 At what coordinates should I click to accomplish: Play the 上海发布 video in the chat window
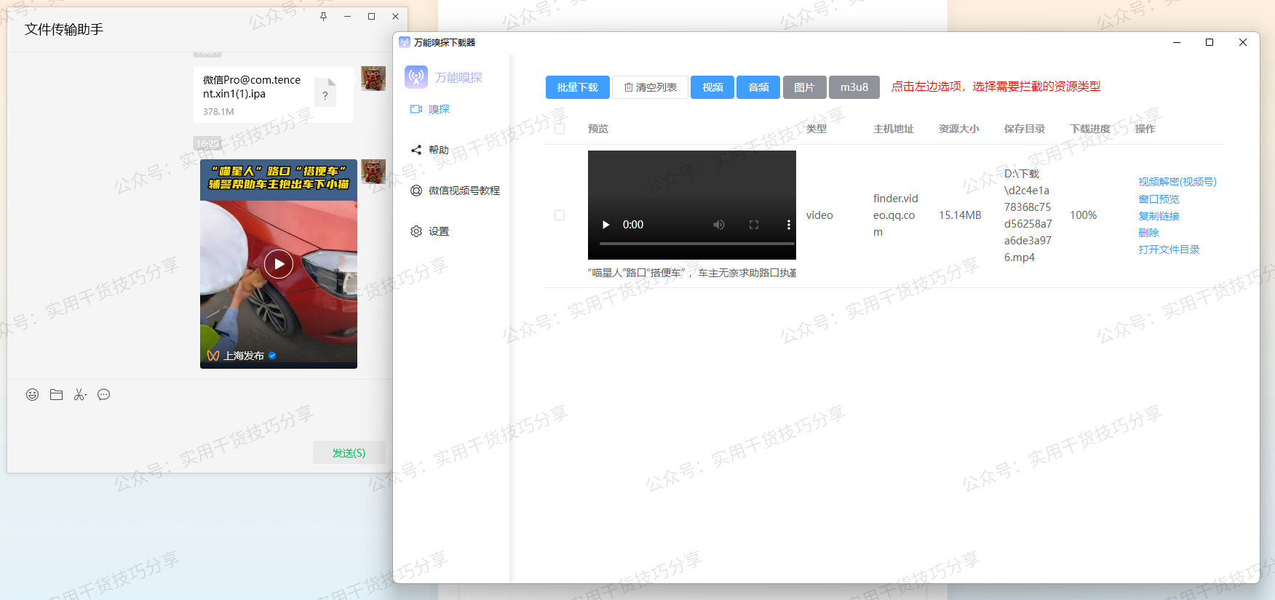point(279,264)
